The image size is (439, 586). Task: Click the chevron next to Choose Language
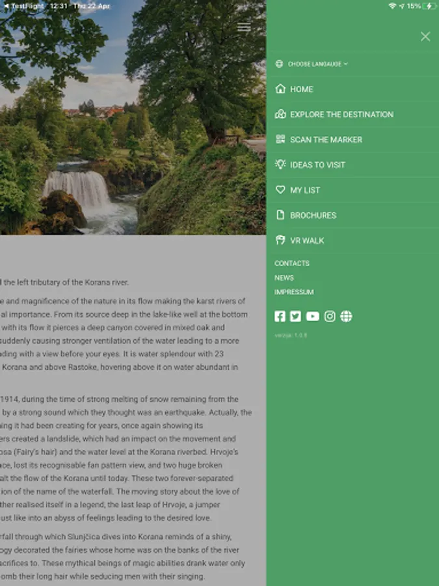(346, 64)
